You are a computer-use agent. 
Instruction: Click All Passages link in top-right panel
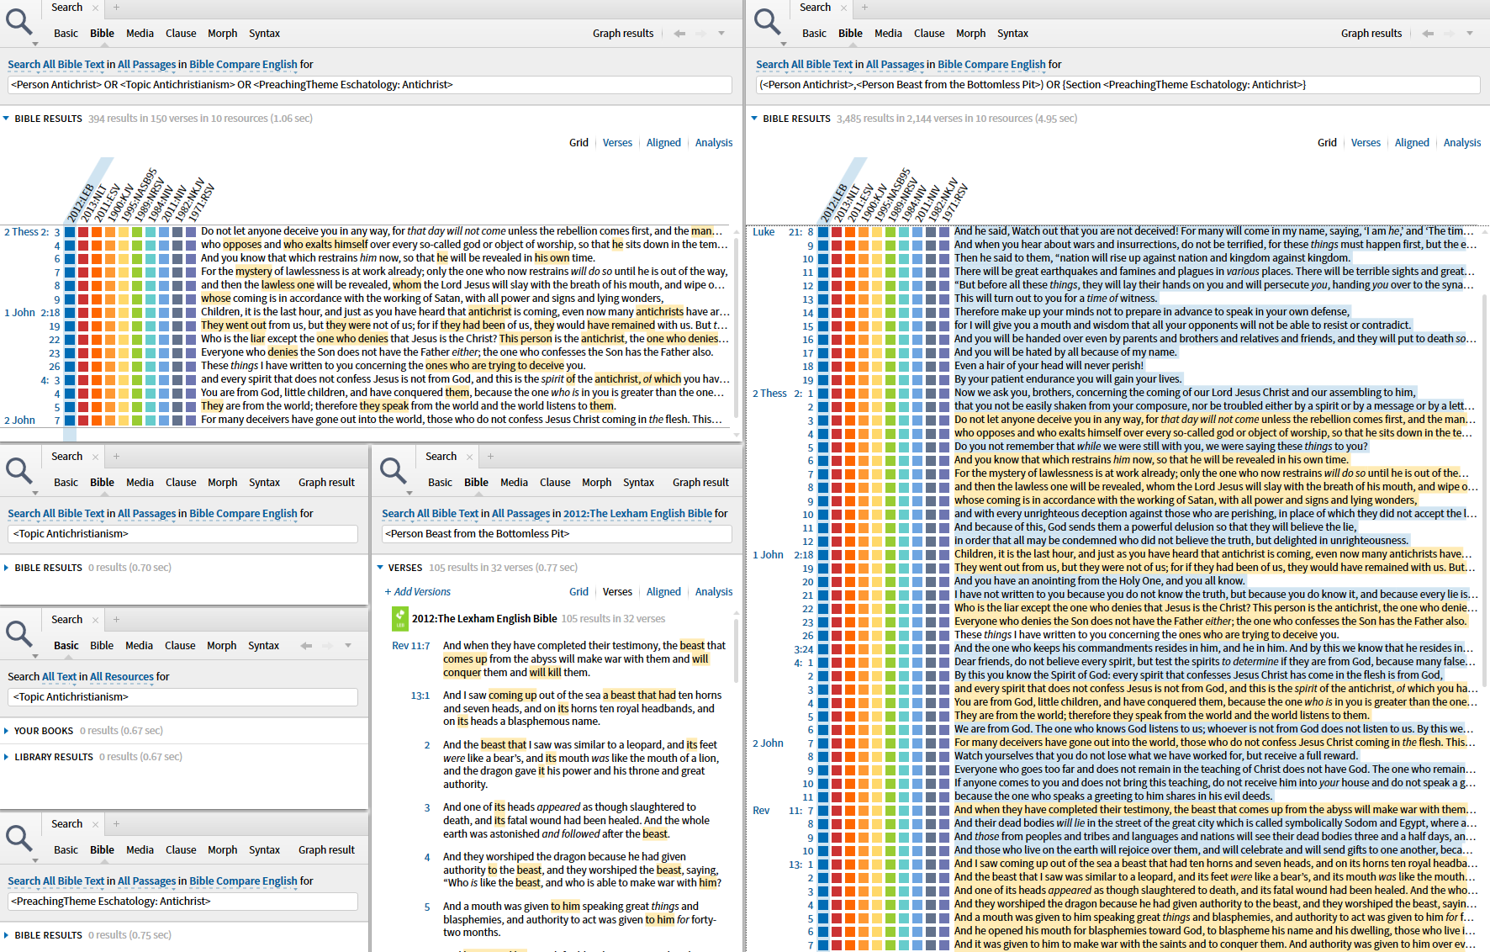[895, 65]
